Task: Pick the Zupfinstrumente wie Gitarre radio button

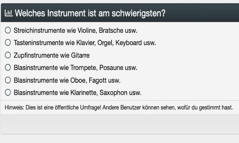Action: 8,55
